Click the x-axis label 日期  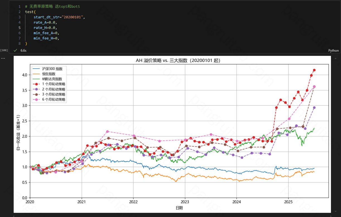coord(179,208)
